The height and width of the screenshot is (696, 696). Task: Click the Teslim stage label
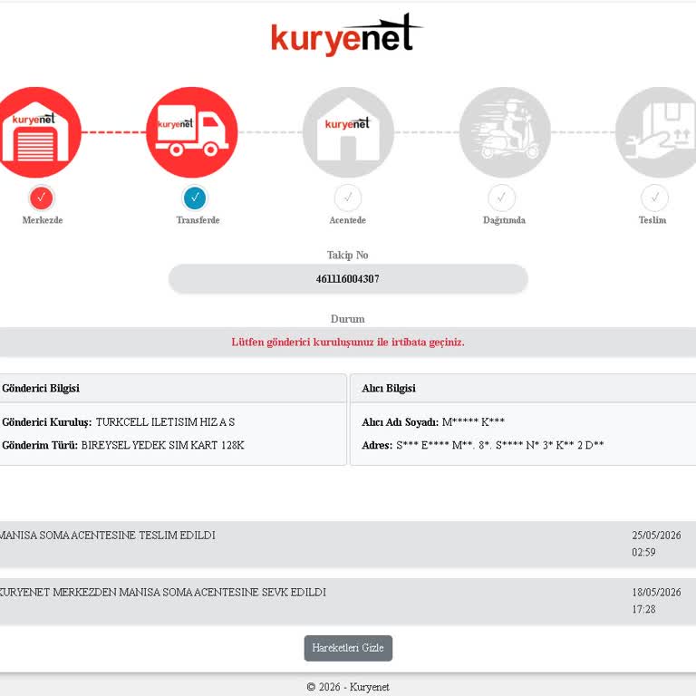click(x=652, y=220)
